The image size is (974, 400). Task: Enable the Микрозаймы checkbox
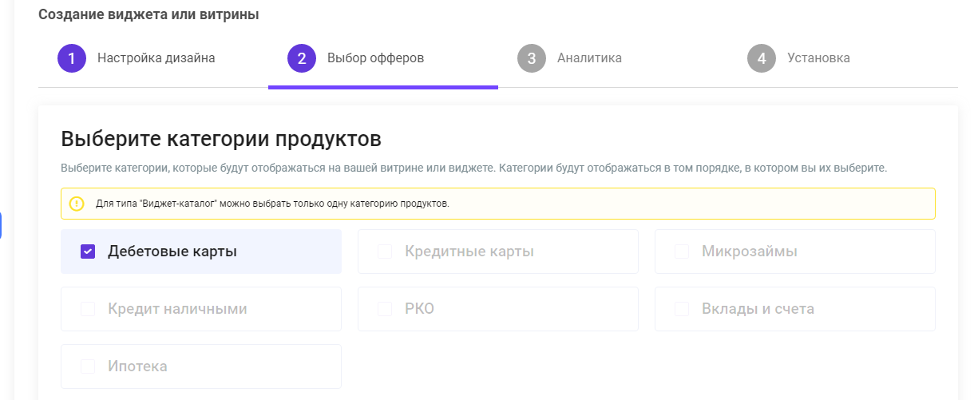[682, 251]
